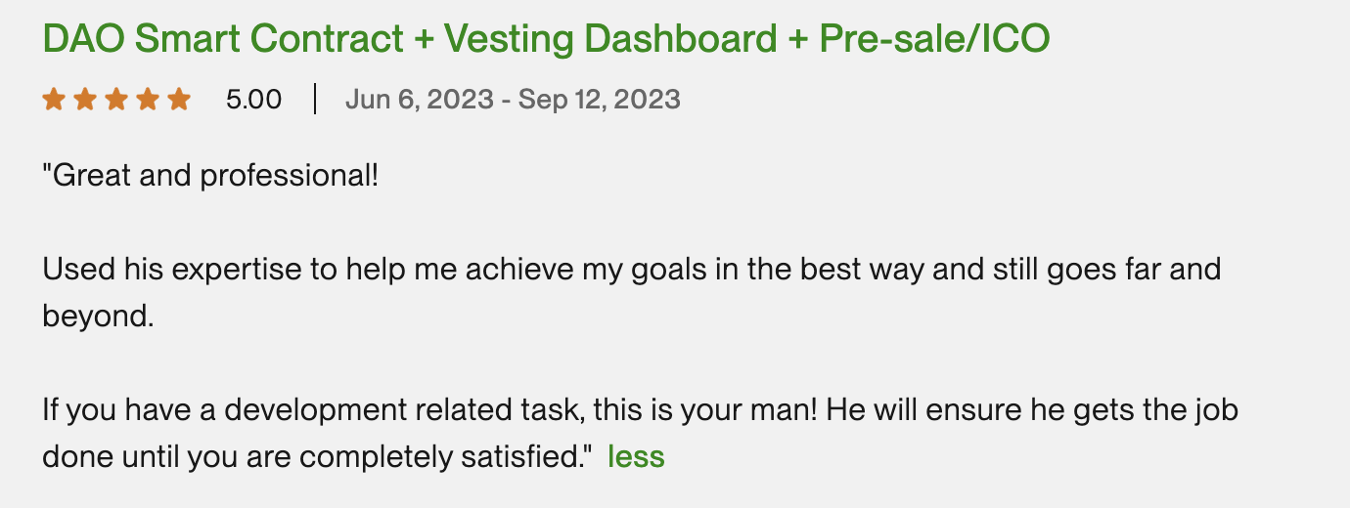
Task: Click the dash between the two dates
Action: [x=506, y=99]
